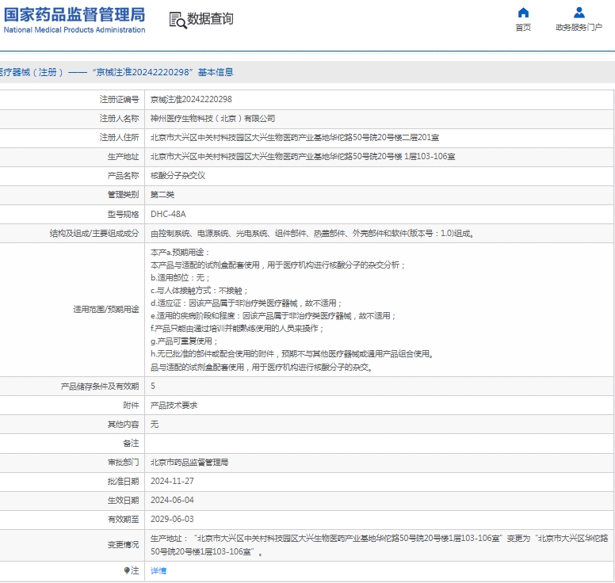Image resolution: width=615 pixels, height=583 pixels.
Task: Click the 注册人住所 address ending 二层201室
Action: [295, 138]
